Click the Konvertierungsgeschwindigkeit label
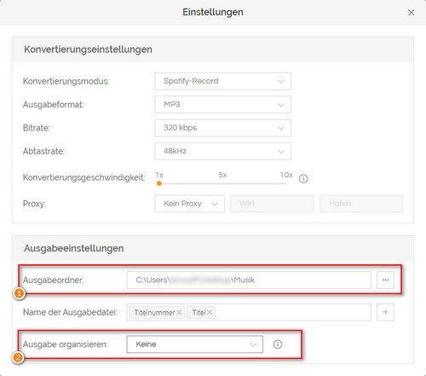The width and height of the screenshot is (426, 376). pyautogui.click(x=84, y=177)
